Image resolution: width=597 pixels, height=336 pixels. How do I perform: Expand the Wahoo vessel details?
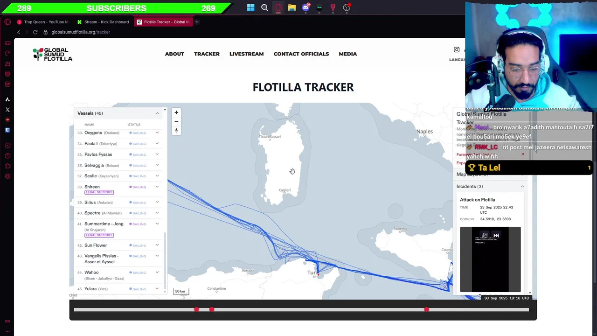pos(157,273)
